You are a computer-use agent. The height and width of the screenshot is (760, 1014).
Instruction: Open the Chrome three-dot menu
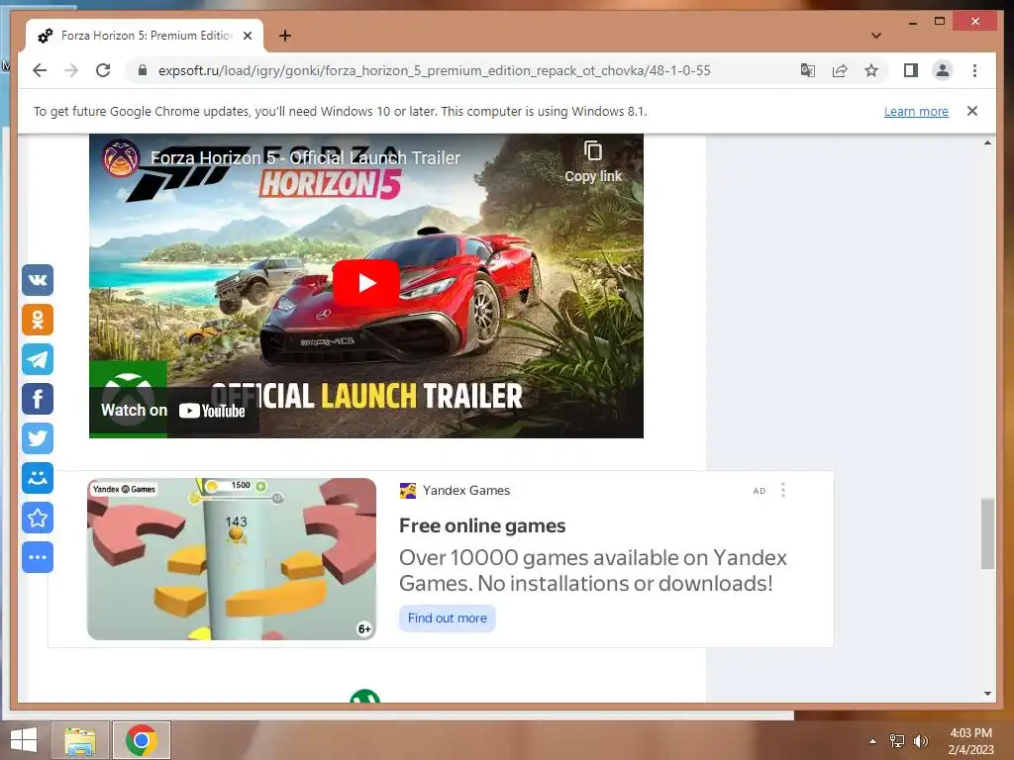tap(974, 70)
